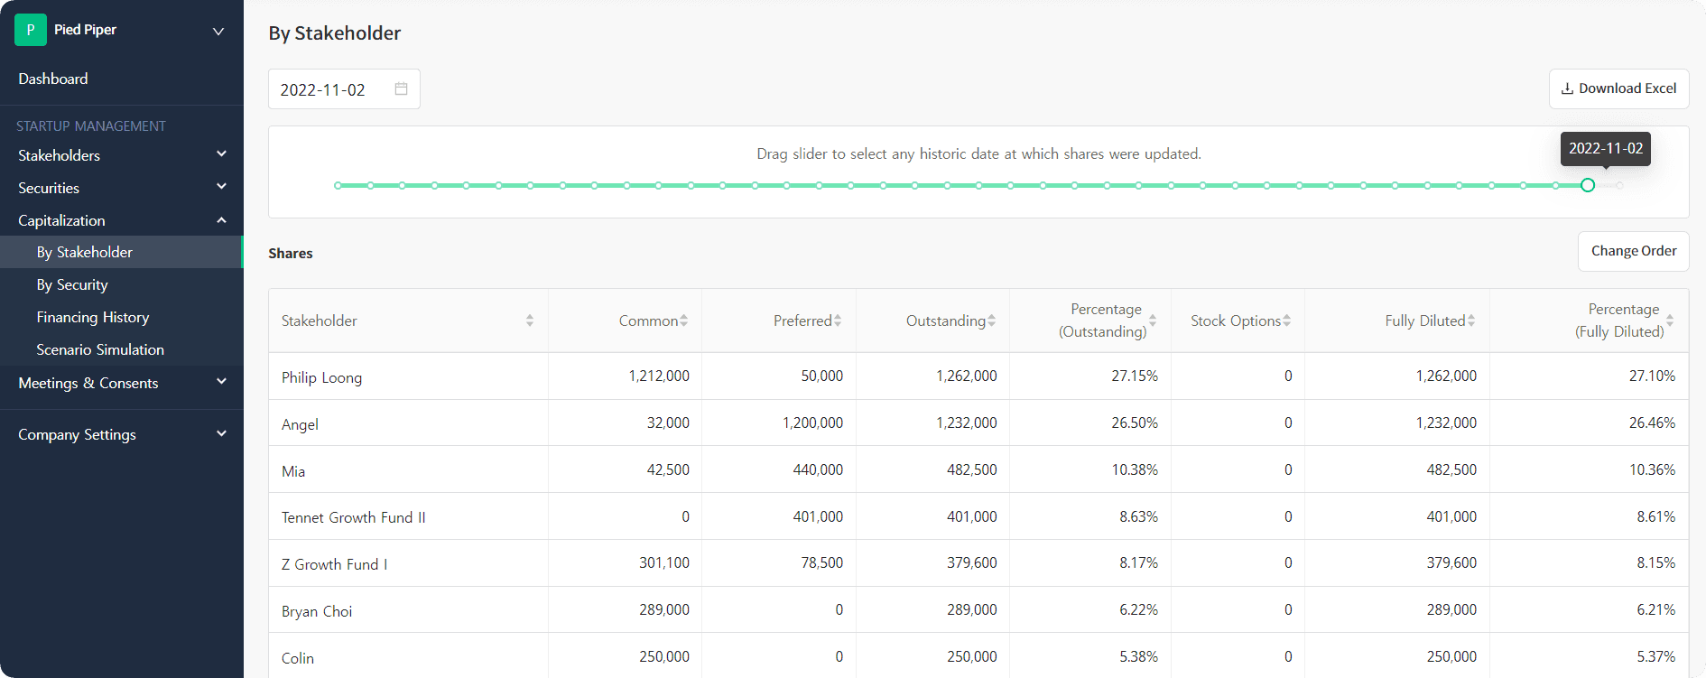
Task: Click the Change Order button
Action: pyautogui.click(x=1633, y=251)
